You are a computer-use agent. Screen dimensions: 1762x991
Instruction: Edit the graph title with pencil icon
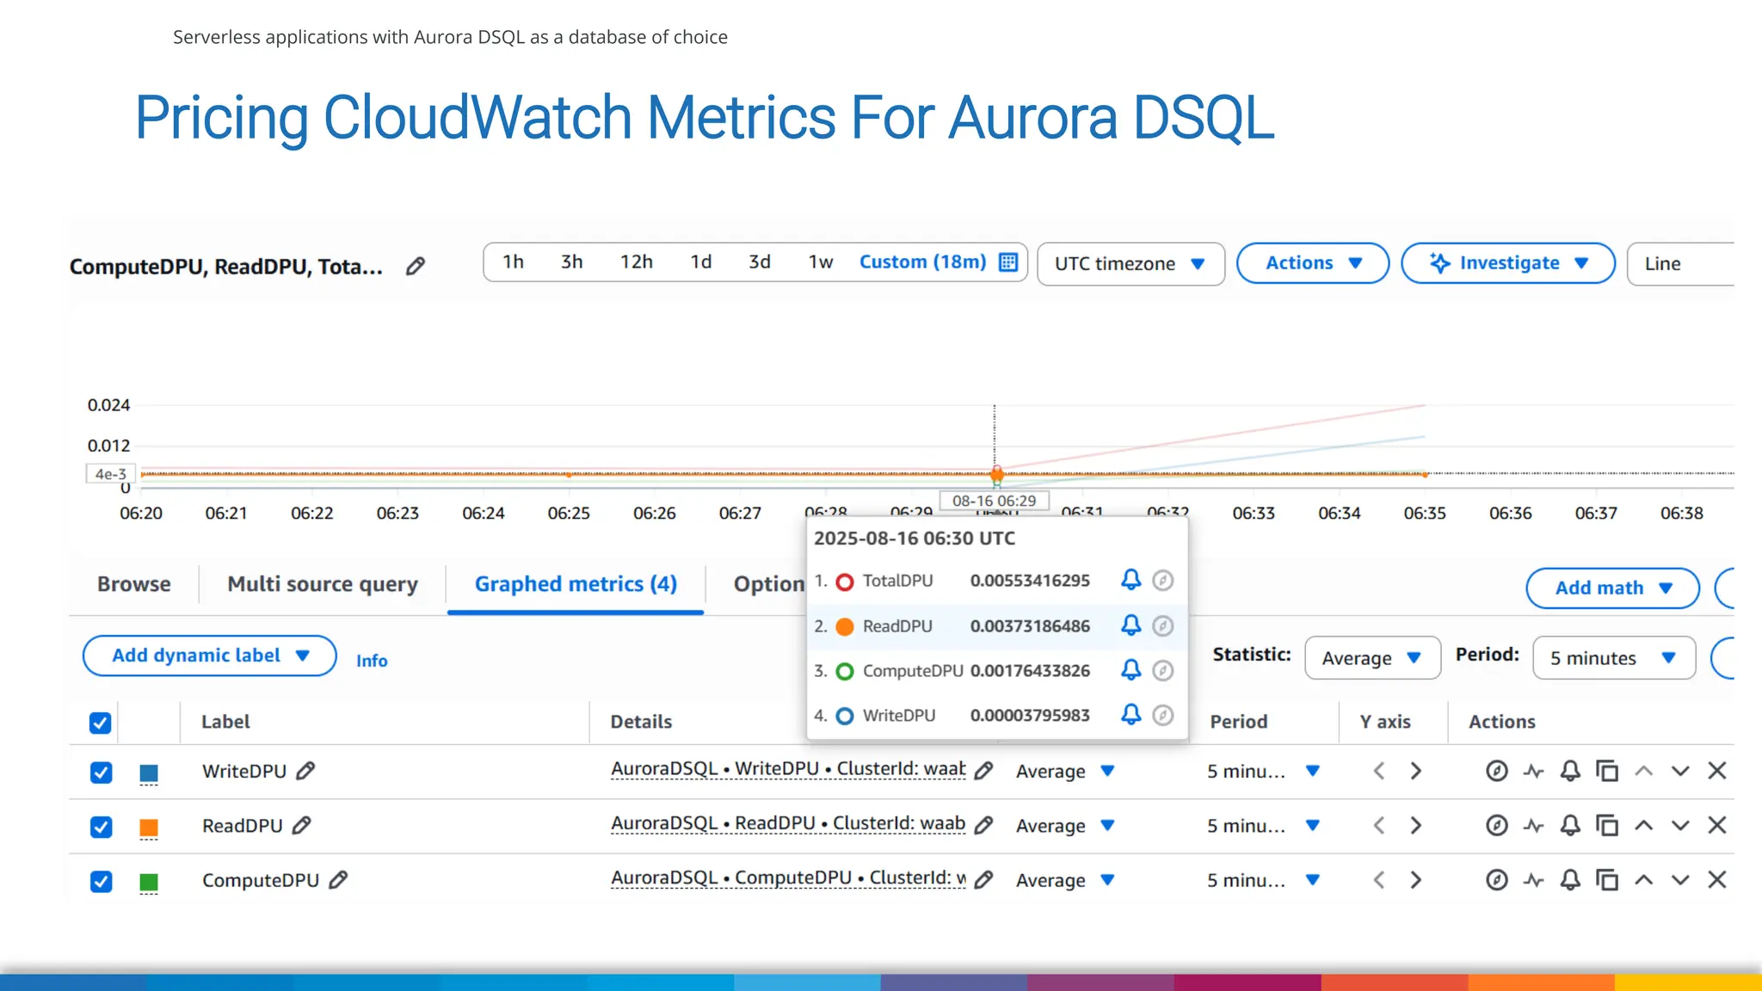pyautogui.click(x=416, y=266)
